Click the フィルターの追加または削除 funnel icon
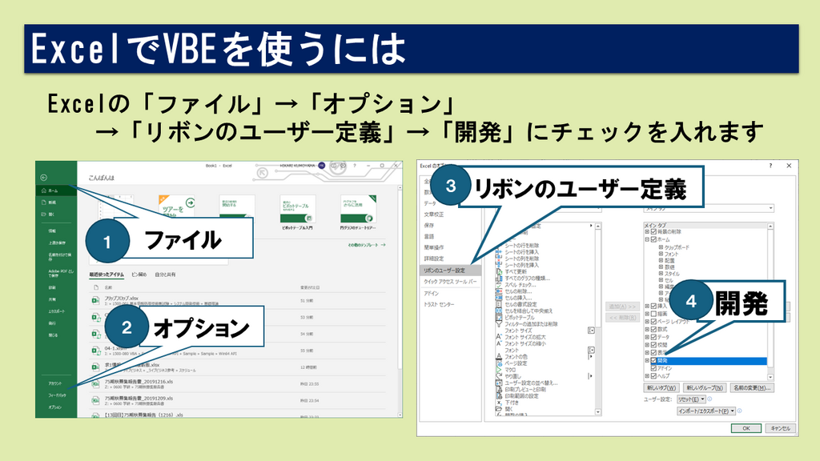820x461 pixels. click(499, 324)
